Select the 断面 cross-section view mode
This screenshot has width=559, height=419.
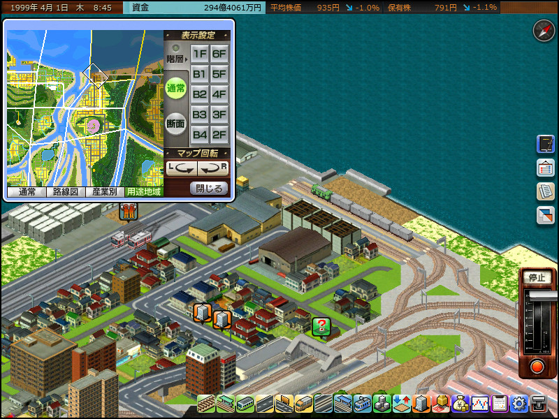coord(176,124)
